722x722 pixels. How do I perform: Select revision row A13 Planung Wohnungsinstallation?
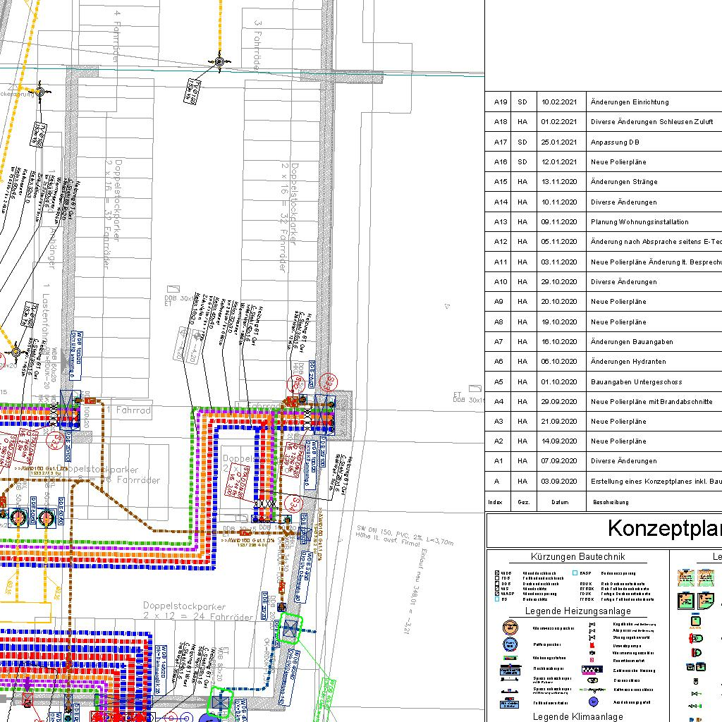639,222
